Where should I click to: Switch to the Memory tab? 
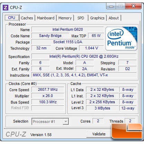coord(65,18)
